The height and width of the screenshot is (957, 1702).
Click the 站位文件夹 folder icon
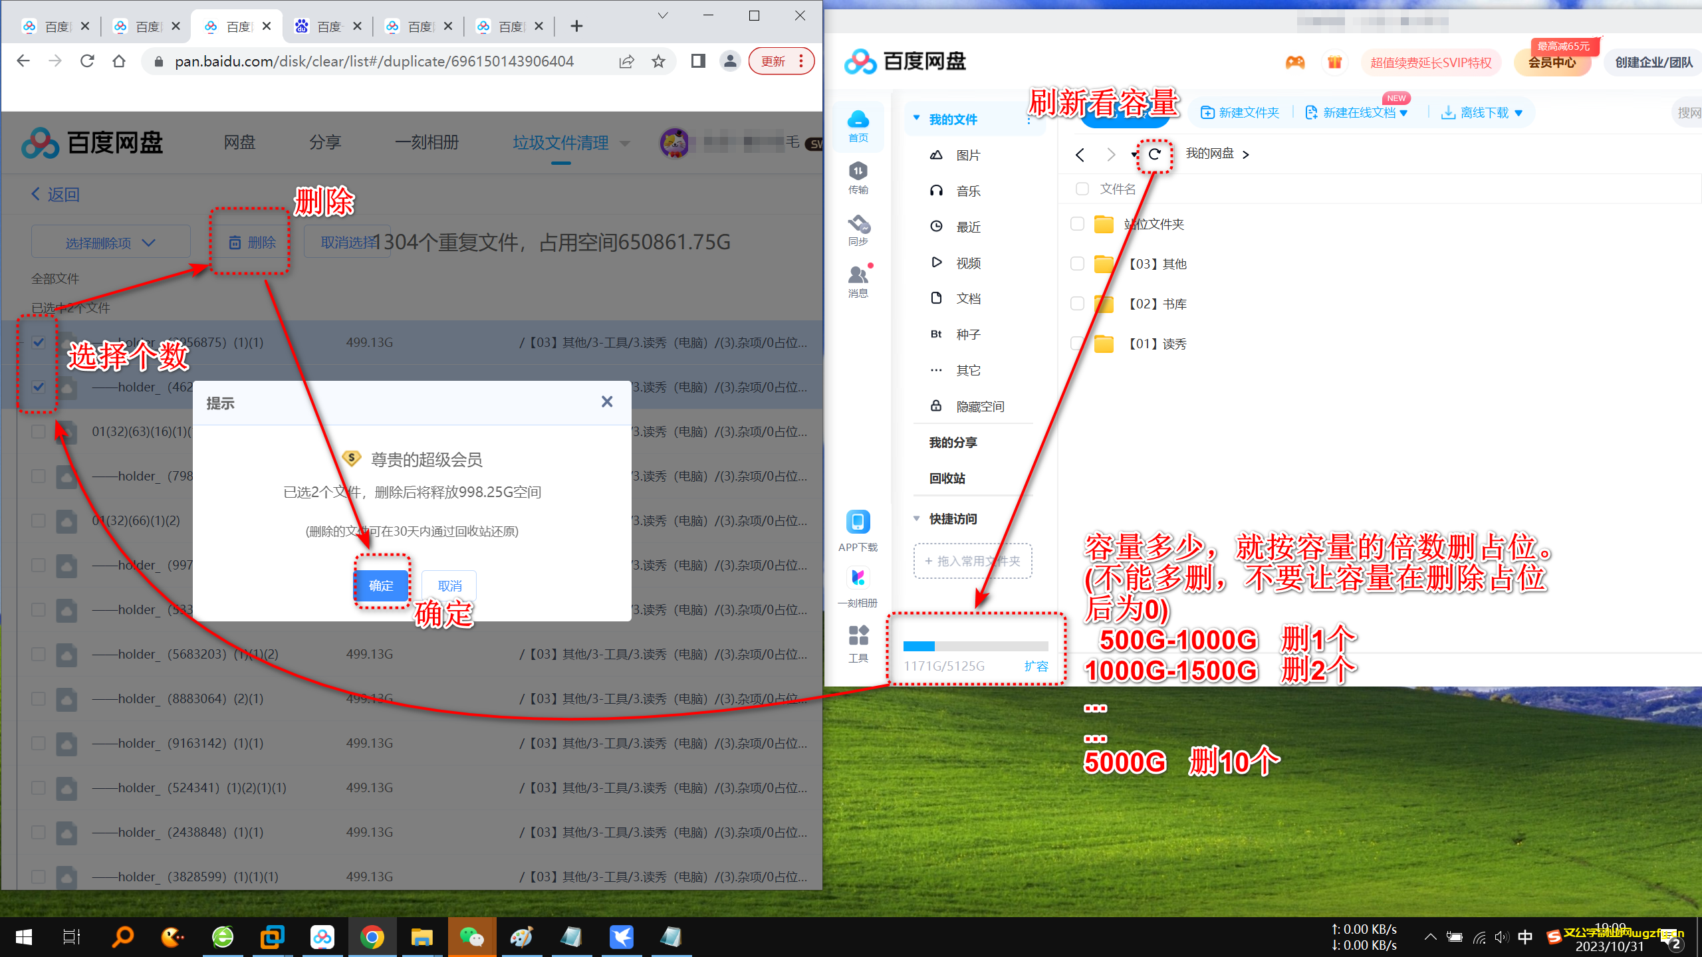(1104, 225)
